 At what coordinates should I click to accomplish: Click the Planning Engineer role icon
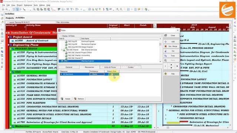tap(62, 61)
